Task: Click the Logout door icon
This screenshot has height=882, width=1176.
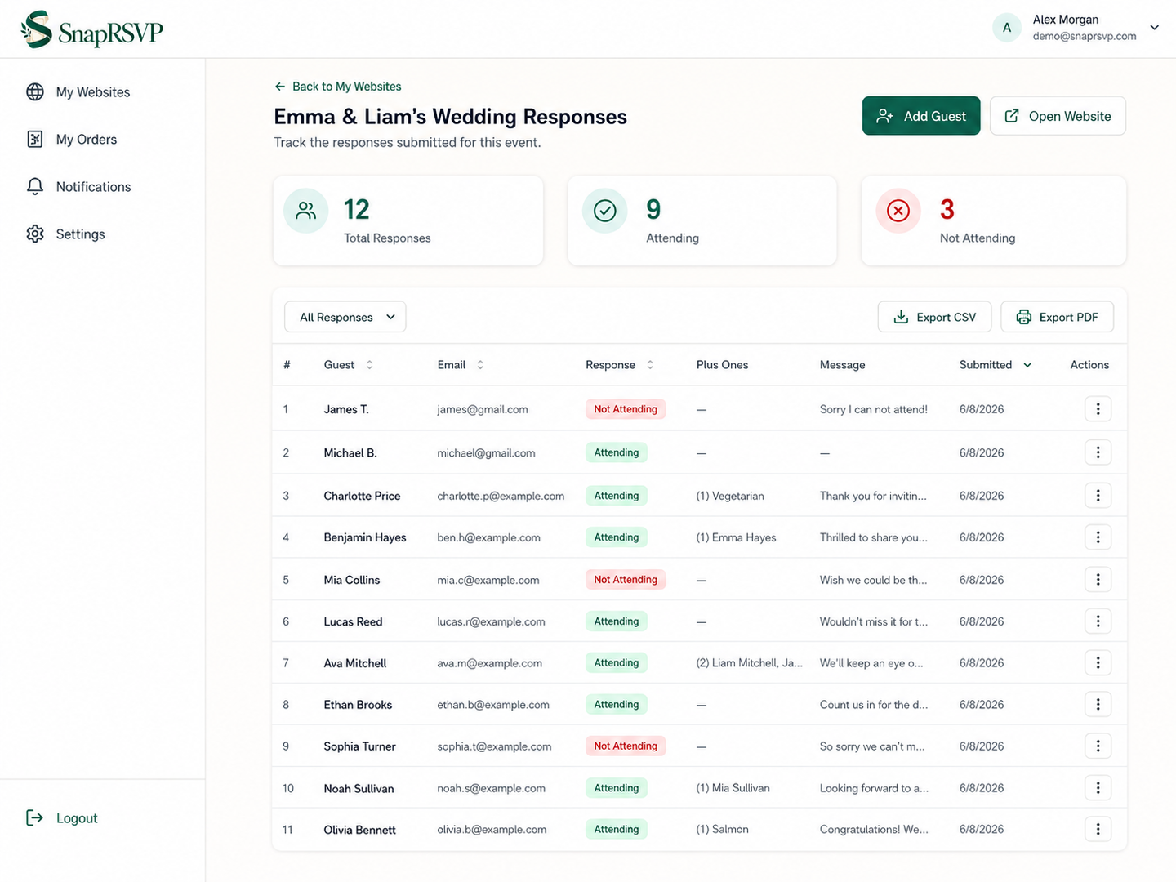Action: coord(34,818)
